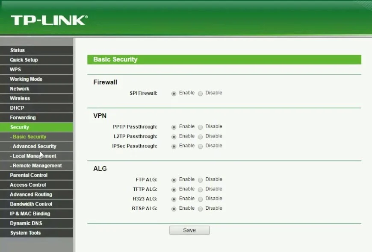Open Parental Control menu
The image size is (372, 252).
tap(36, 175)
